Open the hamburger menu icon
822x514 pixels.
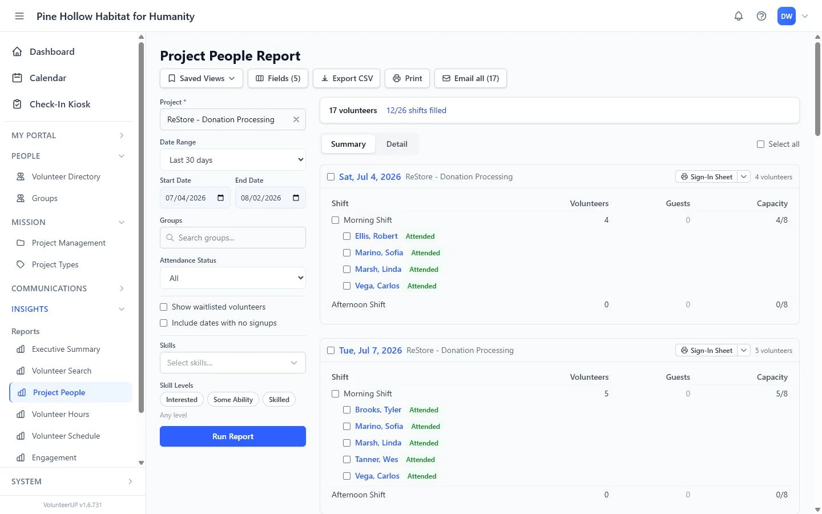19,16
